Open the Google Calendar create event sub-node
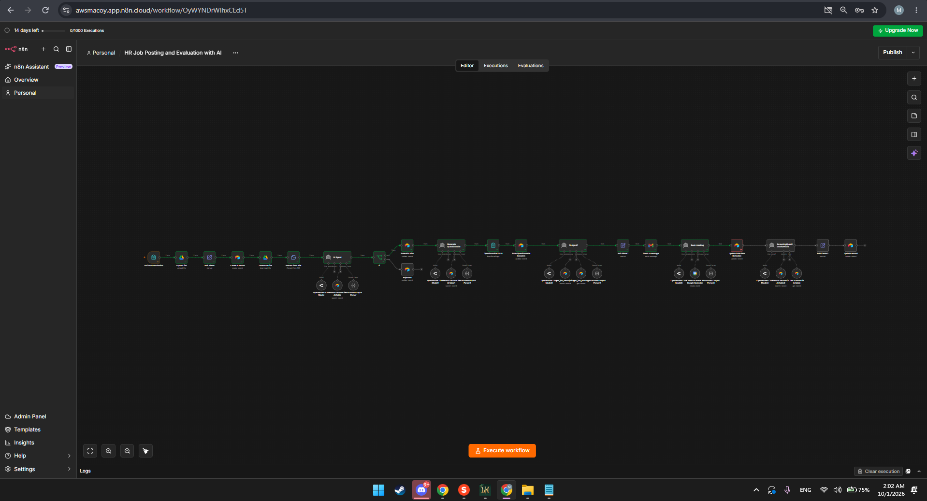The image size is (927, 501). (695, 273)
